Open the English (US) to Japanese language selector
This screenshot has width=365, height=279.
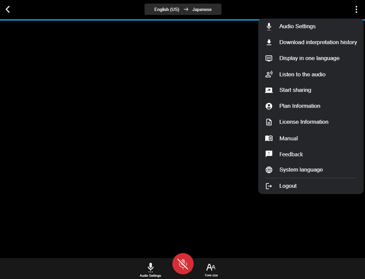183,9
